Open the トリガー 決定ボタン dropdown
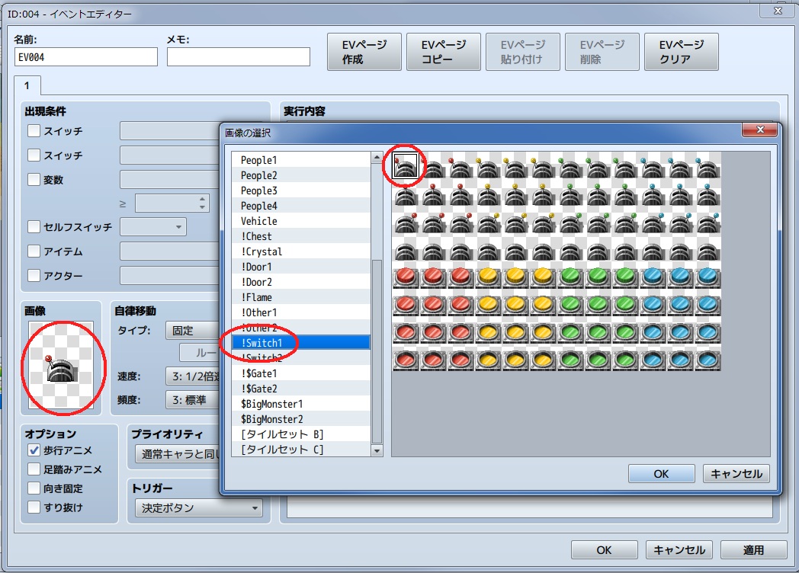Image resolution: width=799 pixels, height=573 pixels. pyautogui.click(x=199, y=507)
